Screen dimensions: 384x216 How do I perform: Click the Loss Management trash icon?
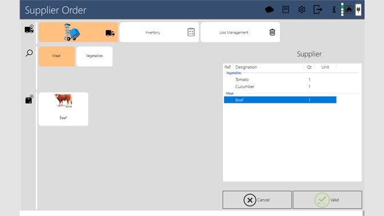point(272,32)
